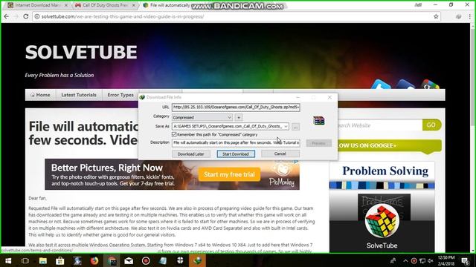The height and width of the screenshot is (267, 476).
Task: Open network settings tray icon
Action: (x=422, y=260)
